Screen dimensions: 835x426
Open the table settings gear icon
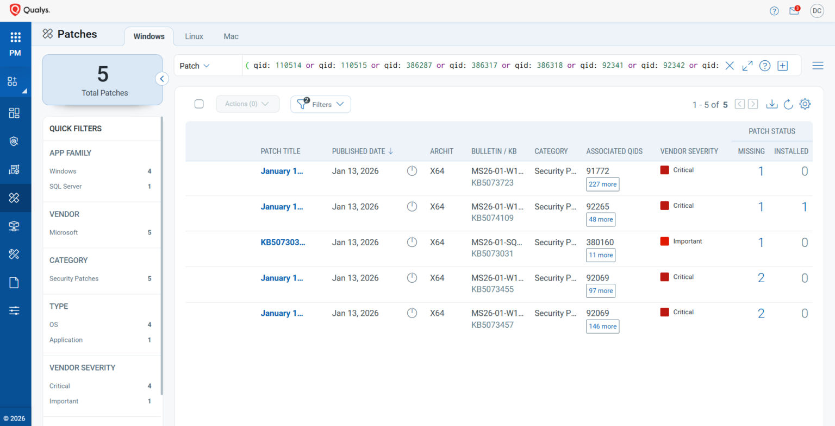(805, 104)
